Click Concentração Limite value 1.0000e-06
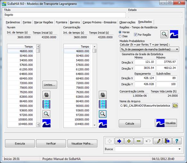Screen dimensions: 187x163 (x=134, y=96)
